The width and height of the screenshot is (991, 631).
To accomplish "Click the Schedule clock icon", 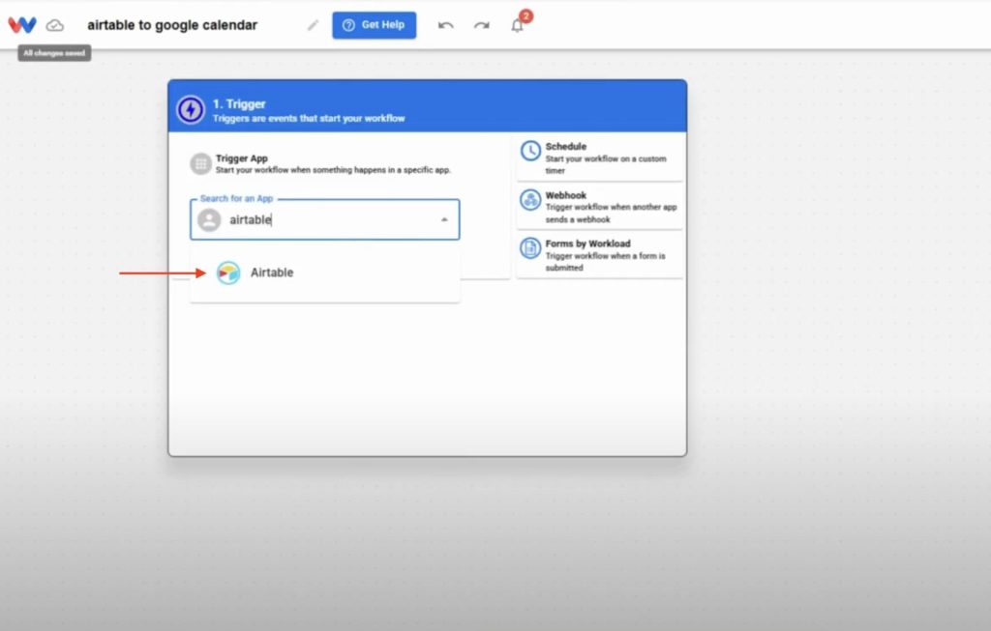I will click(530, 152).
